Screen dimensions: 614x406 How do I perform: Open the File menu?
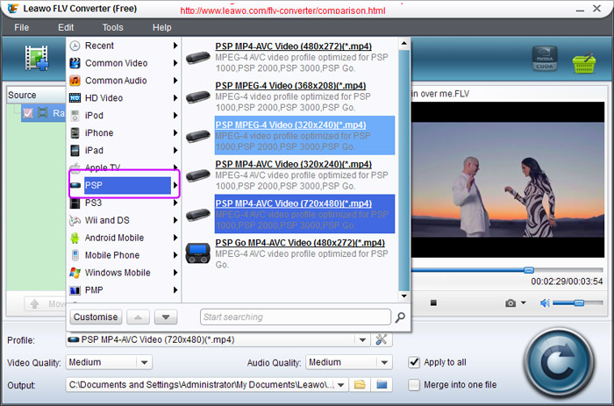click(22, 27)
